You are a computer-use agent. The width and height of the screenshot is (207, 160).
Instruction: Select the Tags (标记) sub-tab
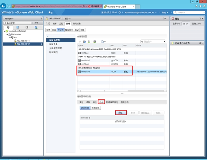coord(77,30)
